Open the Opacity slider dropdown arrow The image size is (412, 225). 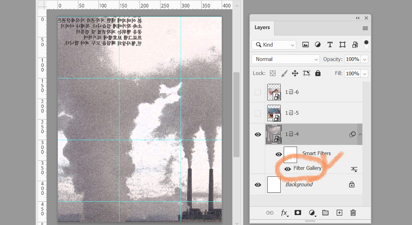point(365,59)
